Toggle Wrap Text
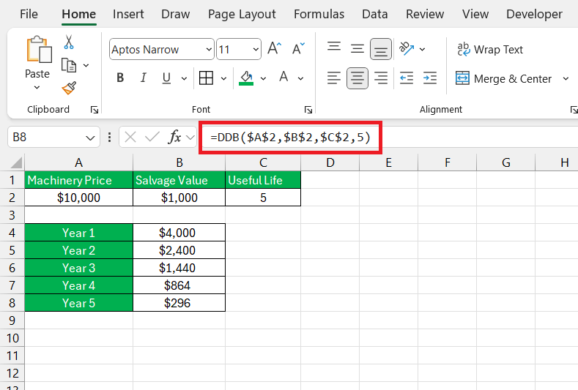Screen dimensions: 578x390 tap(490, 49)
